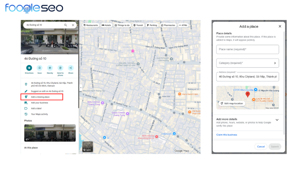The image size is (304, 171).
Task: Click the red pin on dialog mini map
Action: pyautogui.click(x=248, y=94)
